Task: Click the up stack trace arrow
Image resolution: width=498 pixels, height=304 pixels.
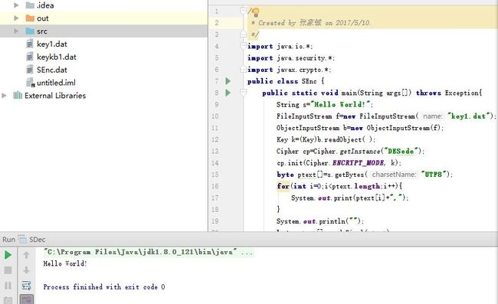Action: pyautogui.click(x=26, y=255)
